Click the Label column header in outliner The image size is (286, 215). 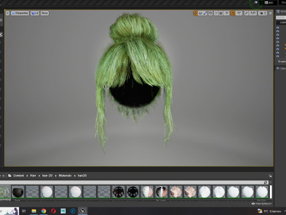282,22
